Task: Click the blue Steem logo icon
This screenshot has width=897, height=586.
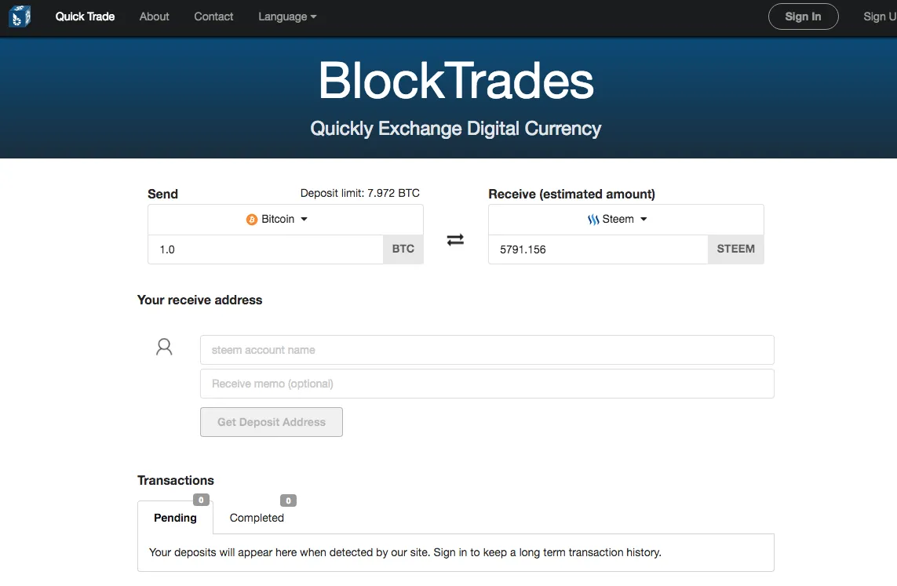Action: 593,220
